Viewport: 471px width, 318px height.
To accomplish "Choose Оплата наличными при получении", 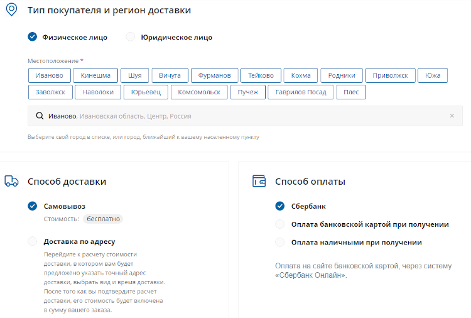I will tap(280, 243).
